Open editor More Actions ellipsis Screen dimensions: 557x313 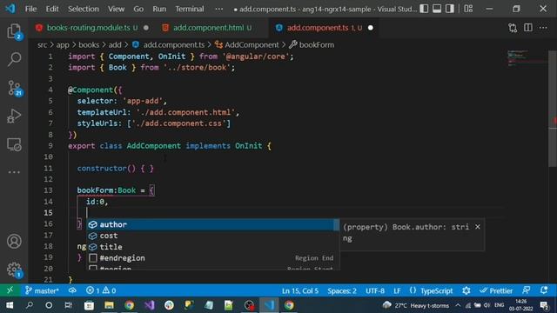coord(543,28)
